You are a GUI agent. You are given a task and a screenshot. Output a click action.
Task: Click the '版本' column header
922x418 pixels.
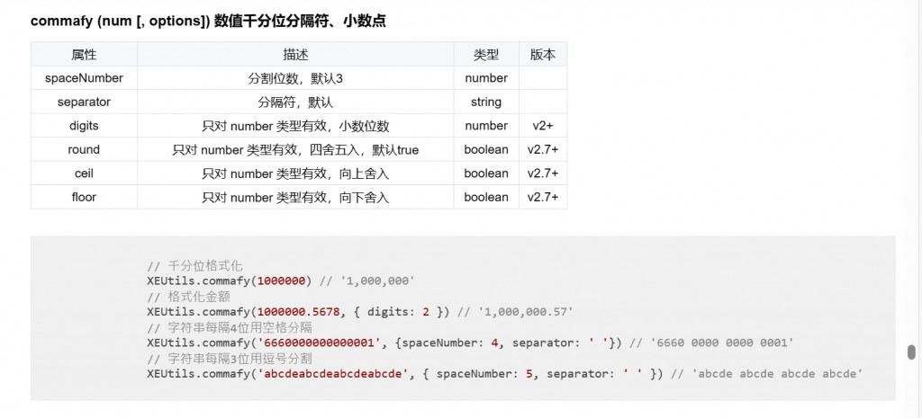[x=543, y=55]
